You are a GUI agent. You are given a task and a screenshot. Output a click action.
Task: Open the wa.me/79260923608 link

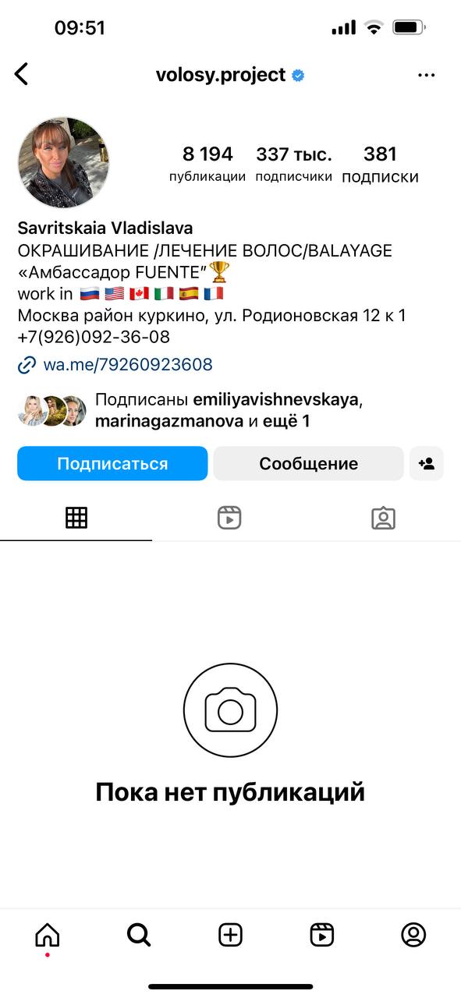click(128, 364)
